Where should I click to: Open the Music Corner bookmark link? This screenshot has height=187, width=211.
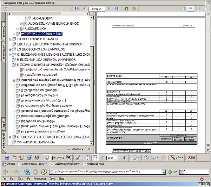pyautogui.click(x=32, y=164)
